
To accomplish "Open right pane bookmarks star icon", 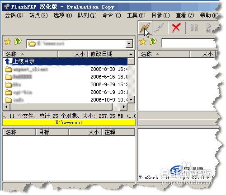I will (x=143, y=42).
